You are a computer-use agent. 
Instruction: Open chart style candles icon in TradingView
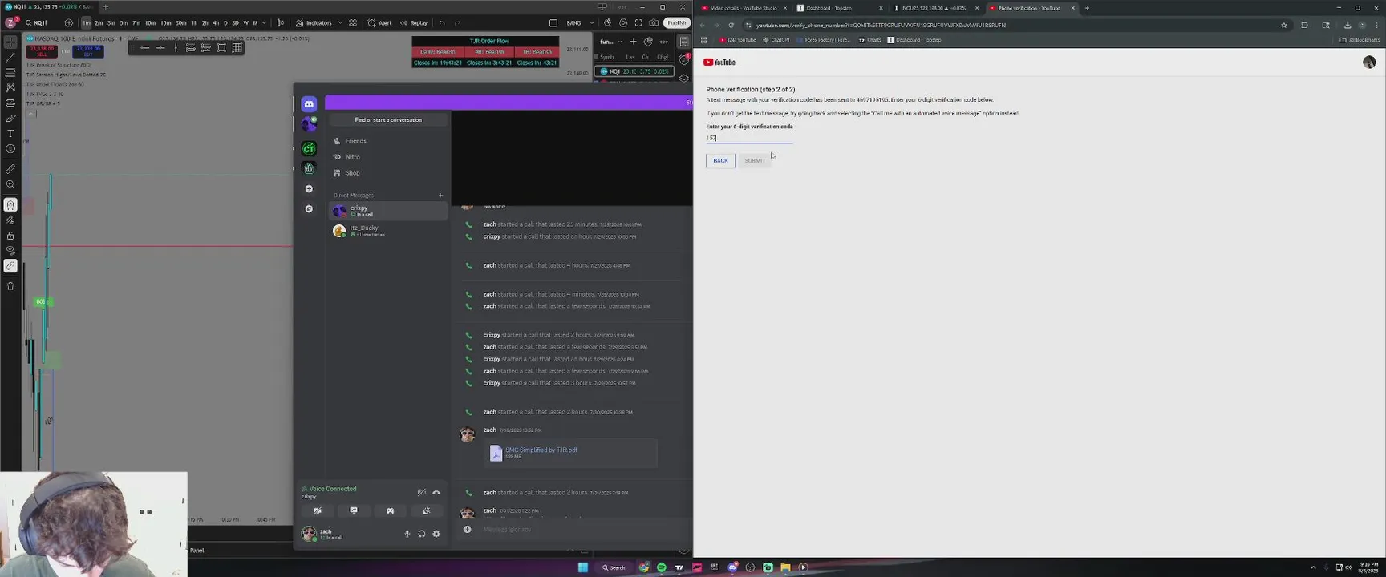tap(281, 23)
